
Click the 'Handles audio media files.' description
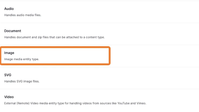coord(23,15)
